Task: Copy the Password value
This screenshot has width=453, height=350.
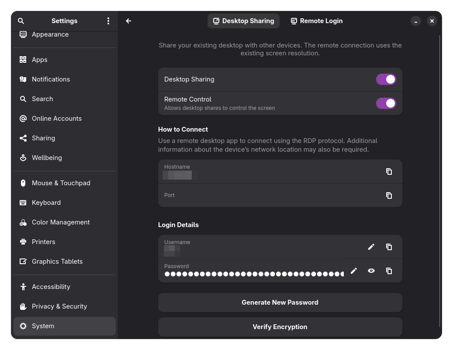Action: [x=389, y=271]
